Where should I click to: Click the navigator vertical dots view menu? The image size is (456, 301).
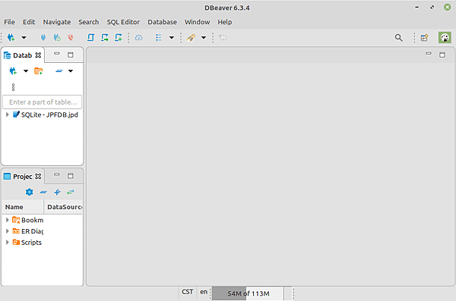pyautogui.click(x=13, y=87)
